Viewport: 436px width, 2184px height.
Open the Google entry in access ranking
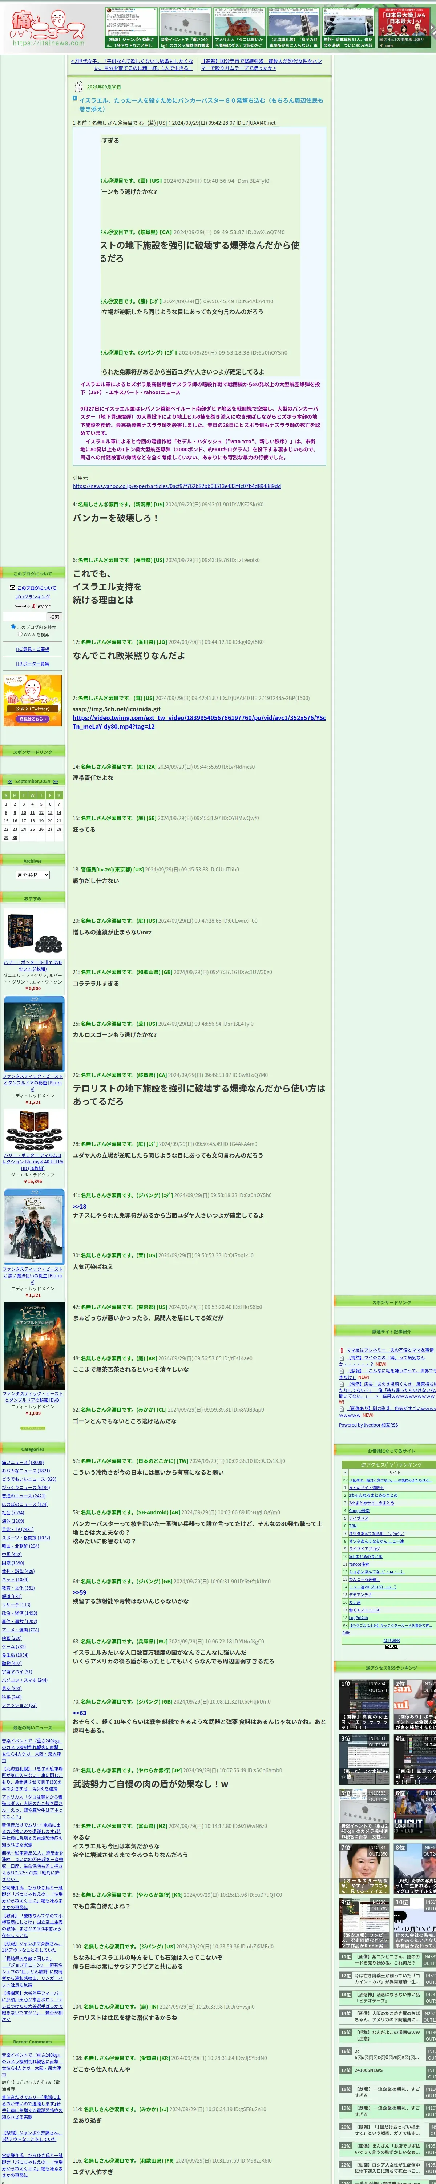[x=359, y=1511]
